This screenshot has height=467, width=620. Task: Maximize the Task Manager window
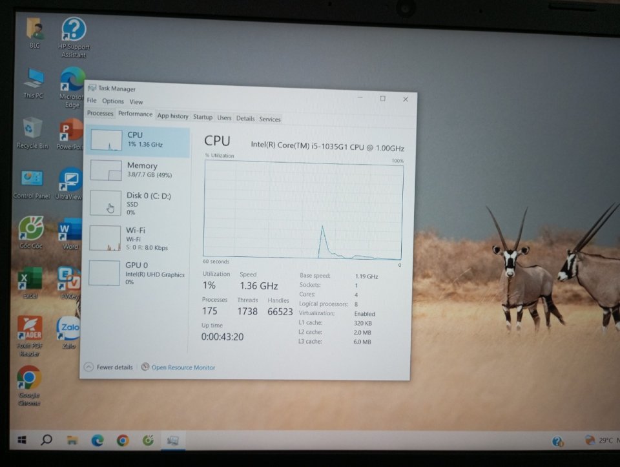[x=382, y=99]
